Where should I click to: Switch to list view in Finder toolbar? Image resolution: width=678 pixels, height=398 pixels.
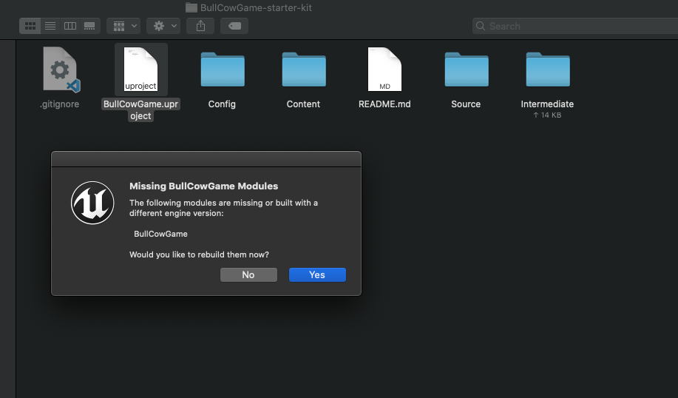click(x=50, y=26)
